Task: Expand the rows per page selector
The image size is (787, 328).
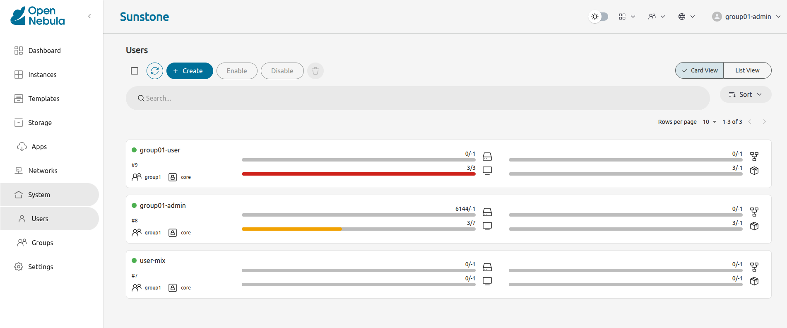Action: (710, 122)
